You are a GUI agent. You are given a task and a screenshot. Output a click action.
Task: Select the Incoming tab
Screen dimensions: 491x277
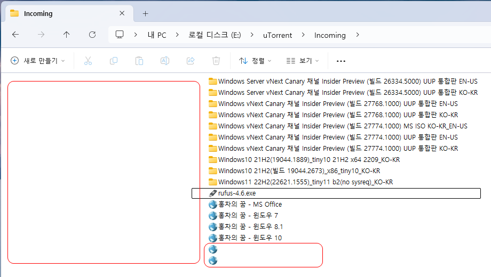pos(69,13)
